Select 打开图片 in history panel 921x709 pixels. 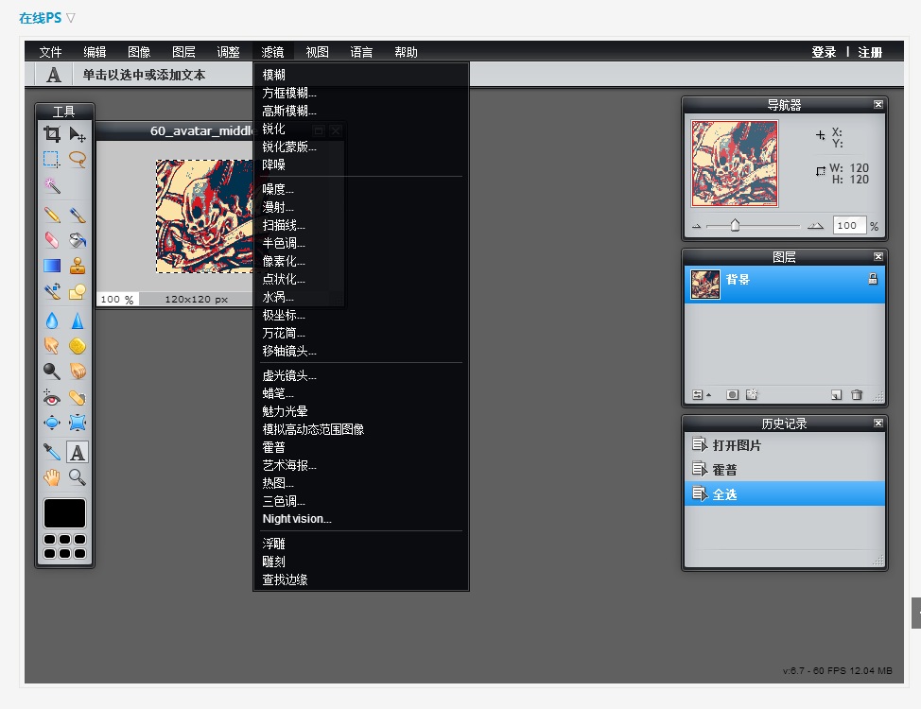785,445
